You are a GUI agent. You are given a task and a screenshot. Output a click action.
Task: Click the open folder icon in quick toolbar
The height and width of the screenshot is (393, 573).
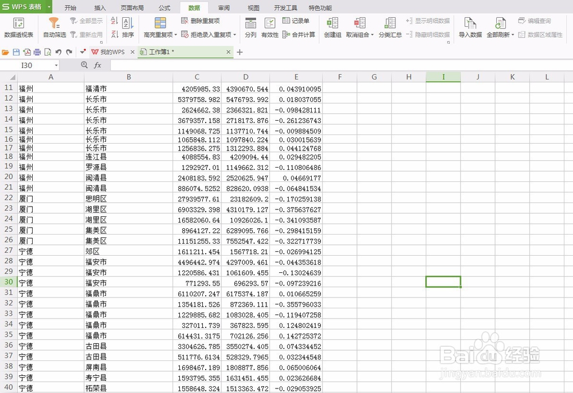click(6, 52)
